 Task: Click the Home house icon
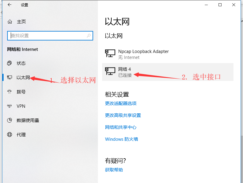pos(10,22)
